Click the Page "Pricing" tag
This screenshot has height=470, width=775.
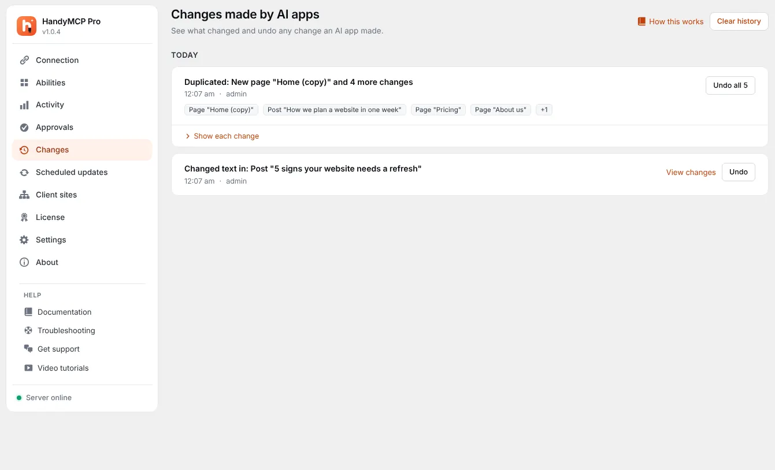pyautogui.click(x=438, y=110)
